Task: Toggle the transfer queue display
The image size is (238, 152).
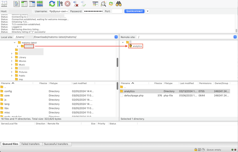Action: 40,4
